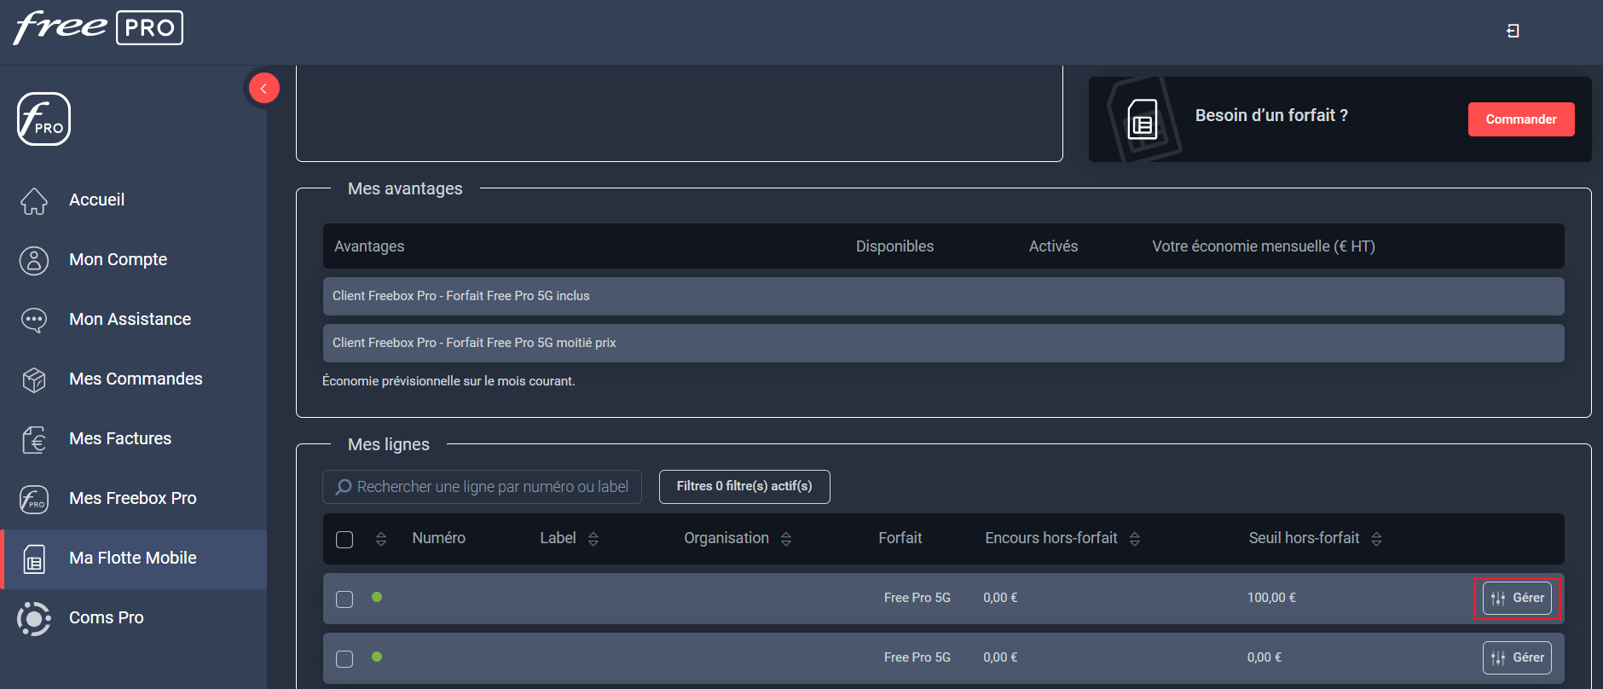
Task: Click the magnifier icon in line search field
Action: [344, 487]
